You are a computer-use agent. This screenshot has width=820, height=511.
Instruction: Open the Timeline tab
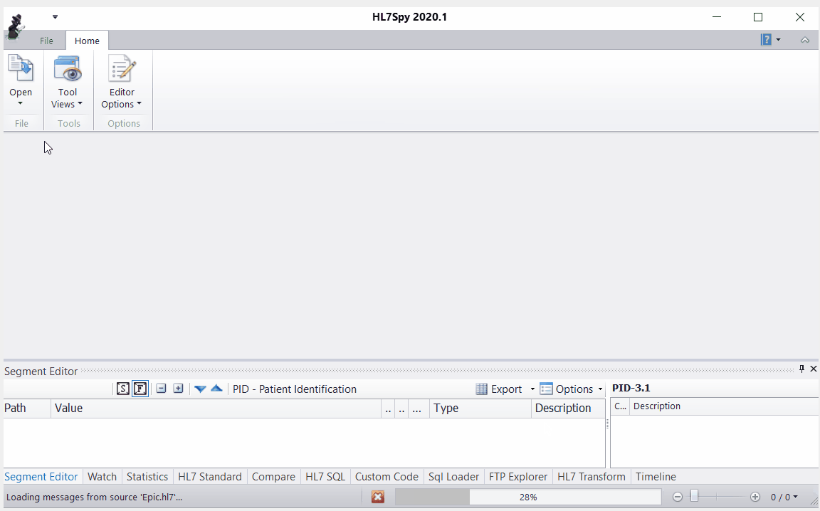[656, 476]
